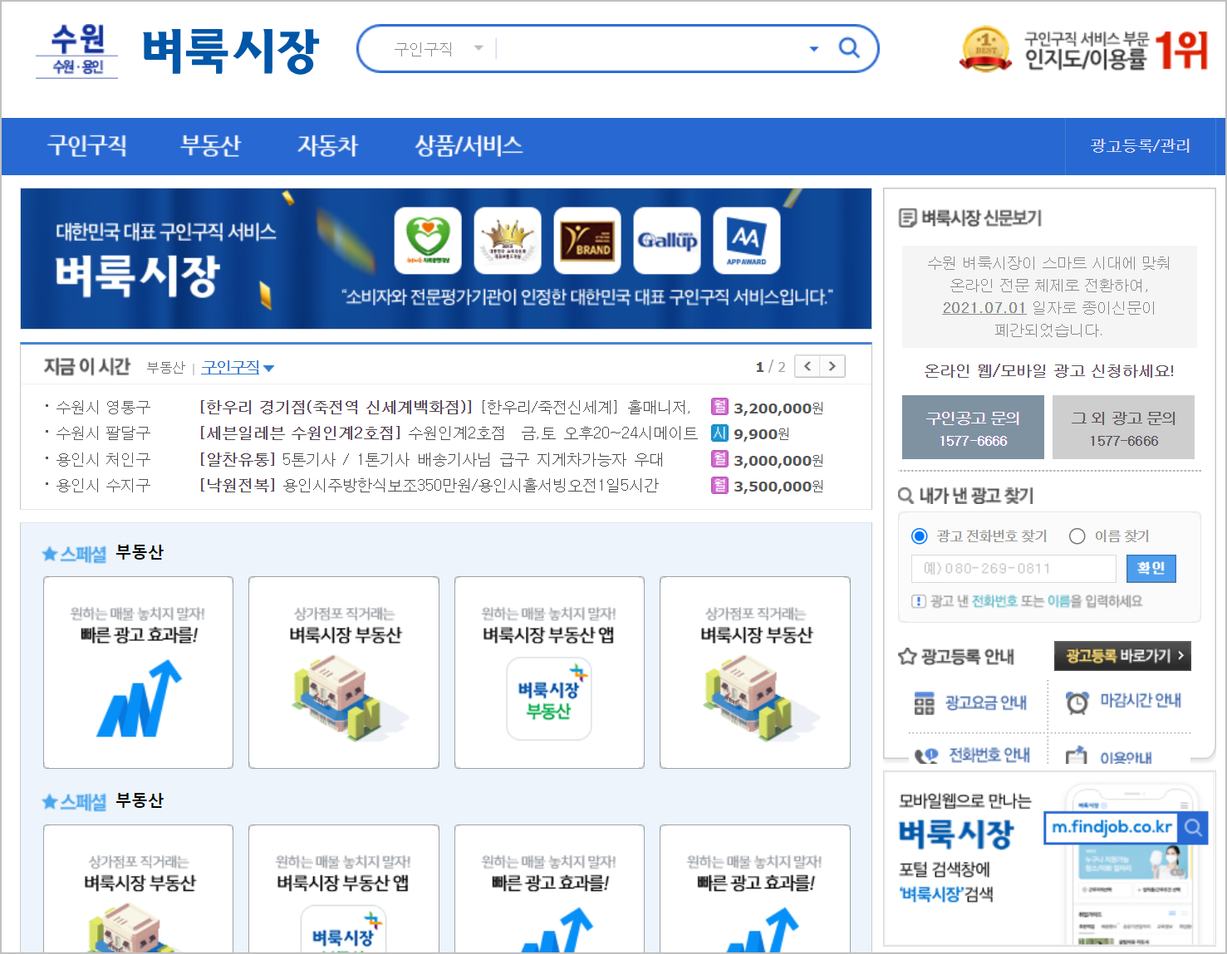
Task: Click the 2021.07.01 date link
Action: coord(984,308)
